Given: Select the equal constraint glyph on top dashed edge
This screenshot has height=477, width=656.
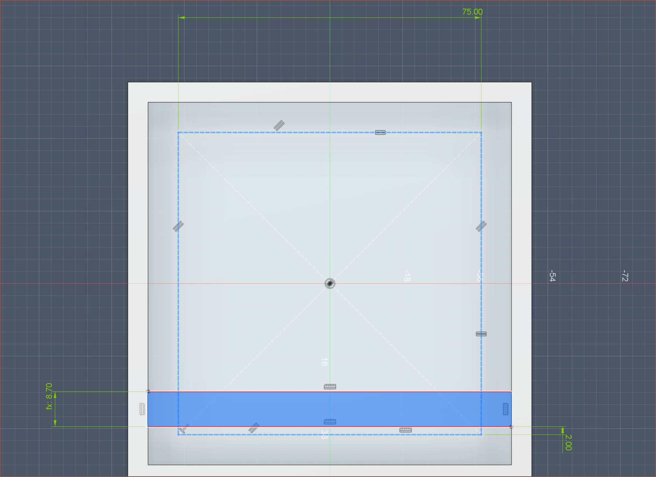Looking at the screenshot, I should 380,133.
